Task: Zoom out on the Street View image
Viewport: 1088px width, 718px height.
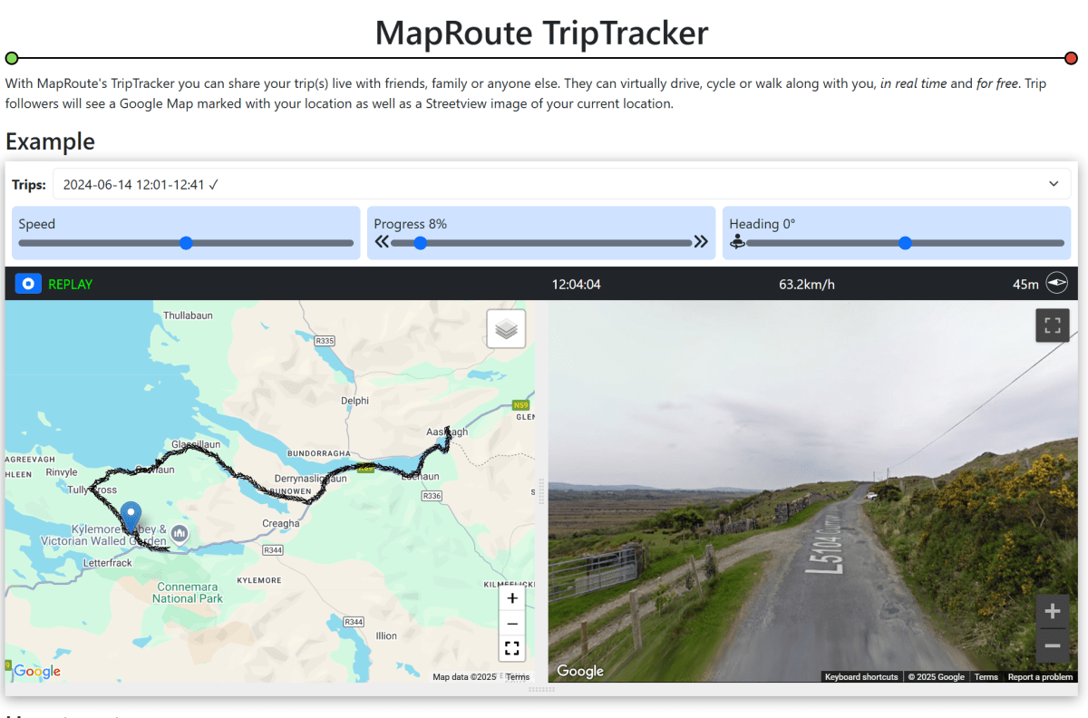Action: 1053,645
